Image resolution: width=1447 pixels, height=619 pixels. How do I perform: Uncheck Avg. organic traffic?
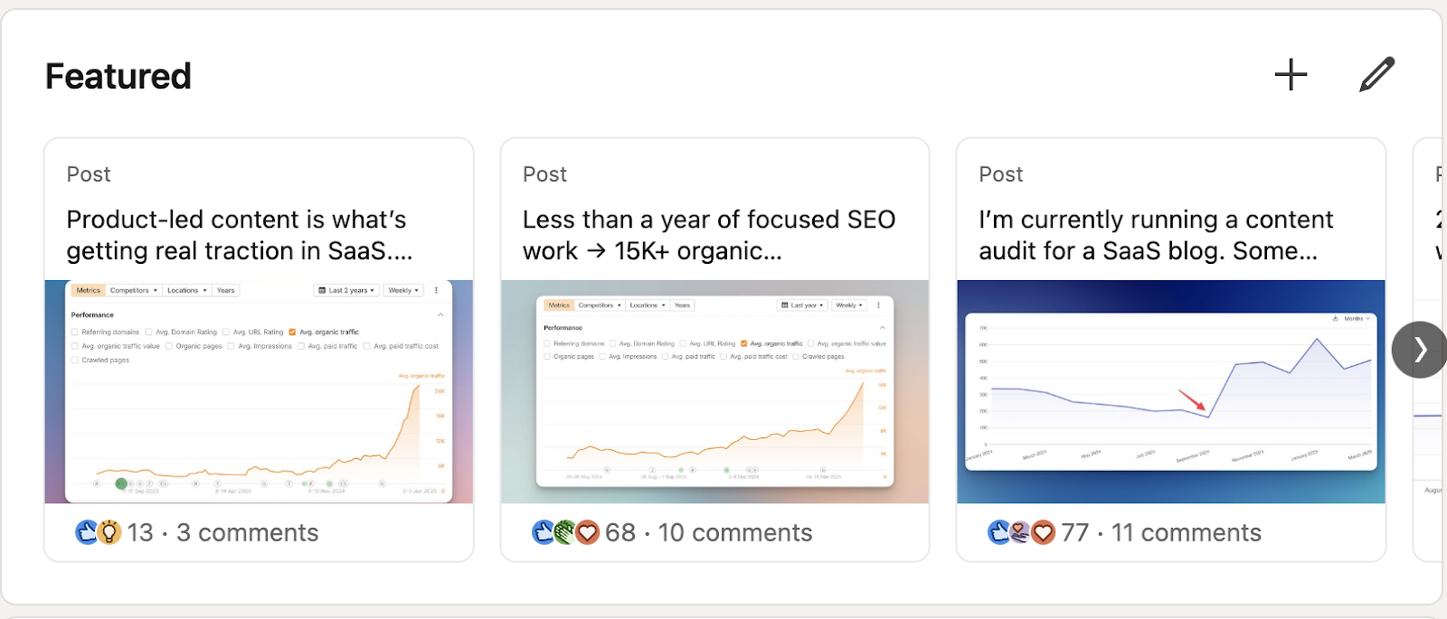292,332
